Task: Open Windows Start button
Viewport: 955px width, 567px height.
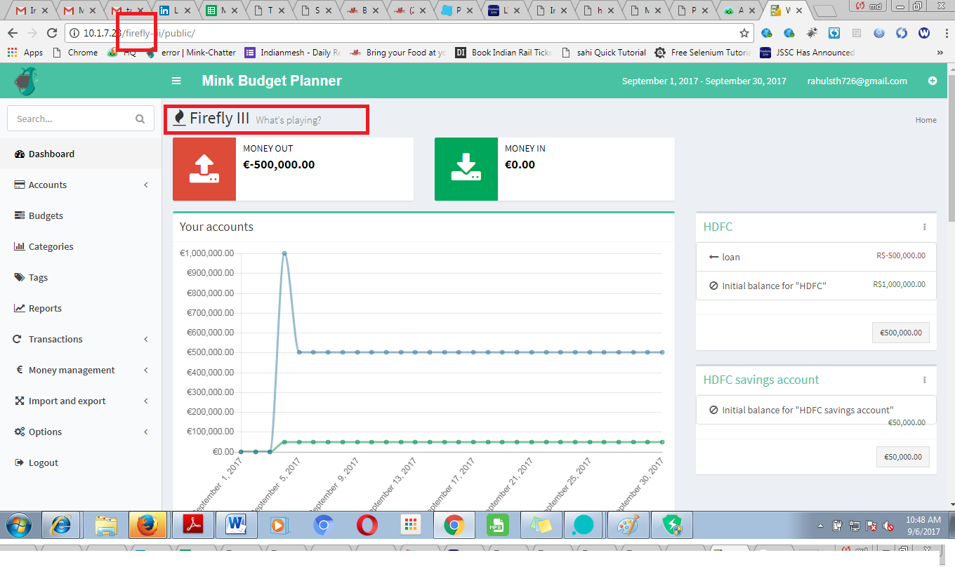Action: (x=19, y=525)
